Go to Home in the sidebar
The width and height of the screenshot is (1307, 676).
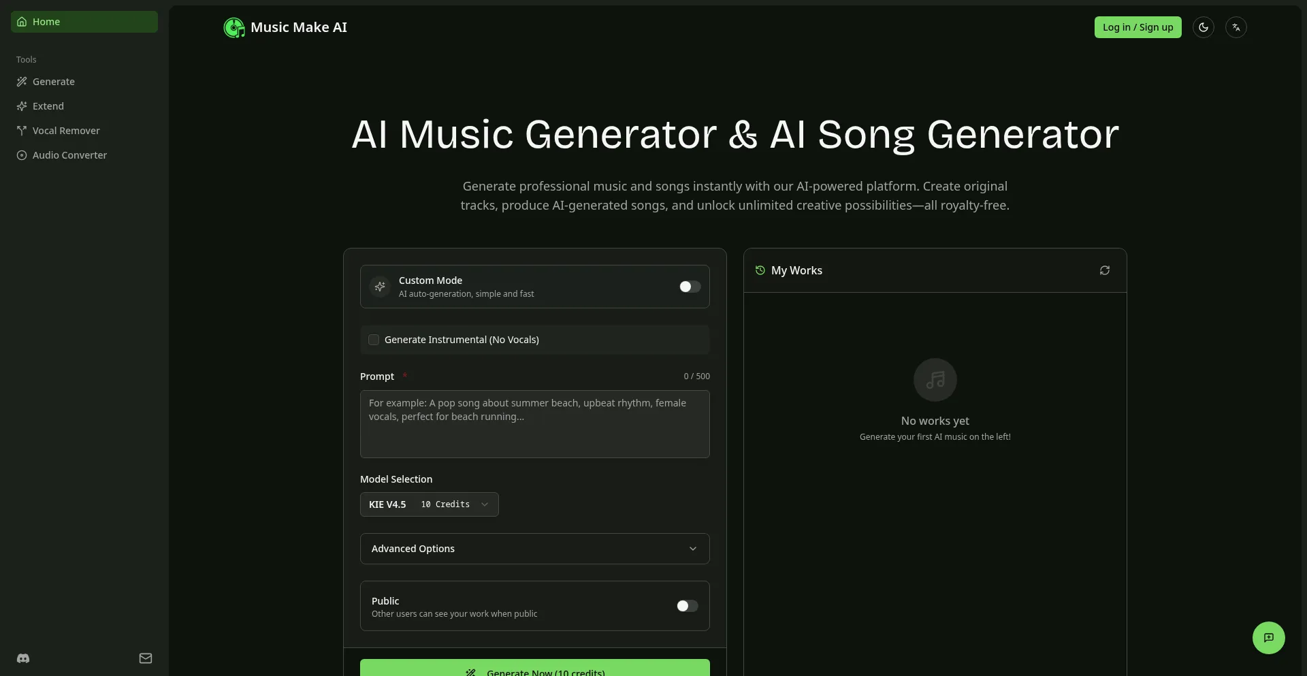pyautogui.click(x=45, y=21)
